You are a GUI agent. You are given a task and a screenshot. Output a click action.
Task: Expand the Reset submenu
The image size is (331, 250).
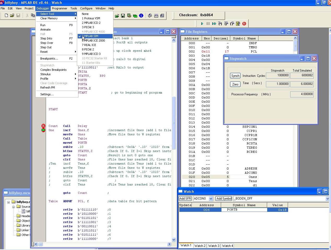click(x=57, y=52)
